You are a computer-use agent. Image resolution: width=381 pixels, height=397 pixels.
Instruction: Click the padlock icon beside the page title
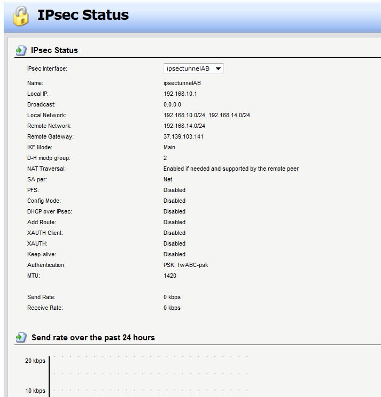click(20, 16)
